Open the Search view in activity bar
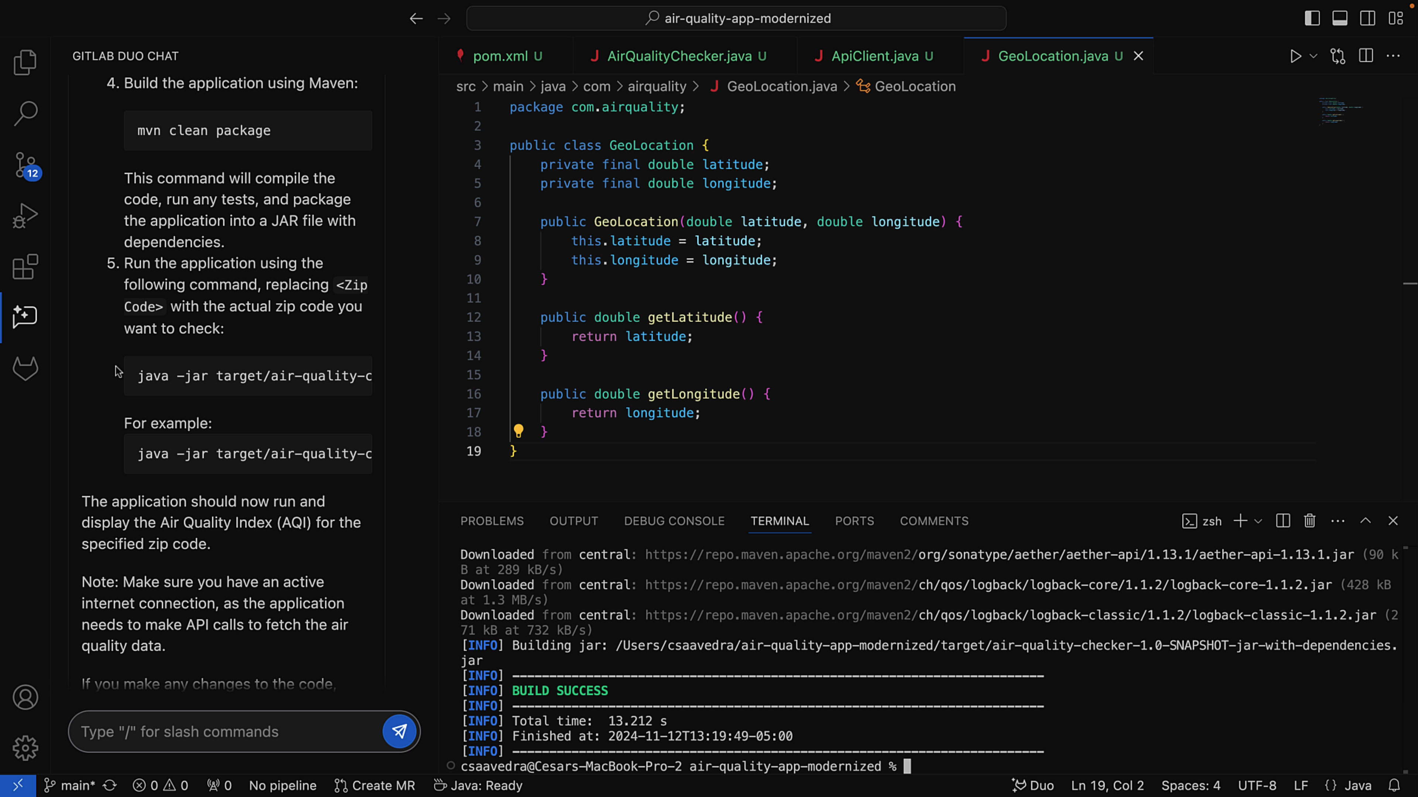Screen dimensions: 1418x797 [25, 113]
